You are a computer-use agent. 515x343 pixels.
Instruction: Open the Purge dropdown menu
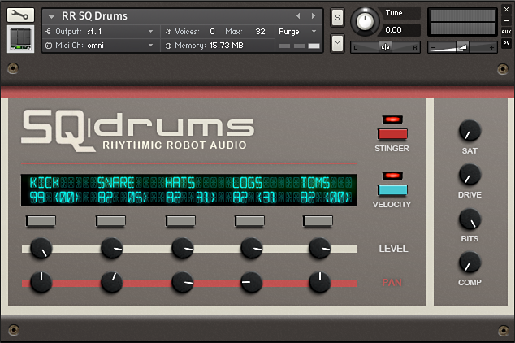[x=297, y=32]
